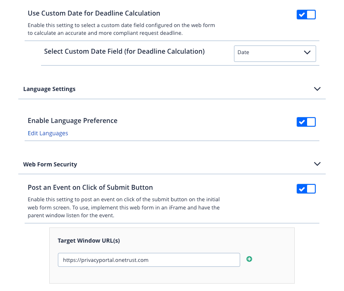Click the Target Window URL input field
344x291 pixels.
click(149, 259)
